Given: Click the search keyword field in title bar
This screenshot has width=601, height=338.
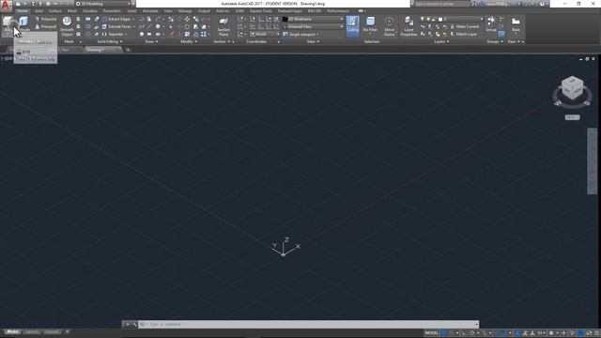Looking at the screenshot, I should [x=441, y=4].
